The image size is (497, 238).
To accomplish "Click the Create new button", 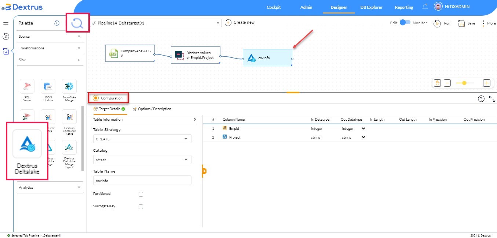I will tap(240, 23).
